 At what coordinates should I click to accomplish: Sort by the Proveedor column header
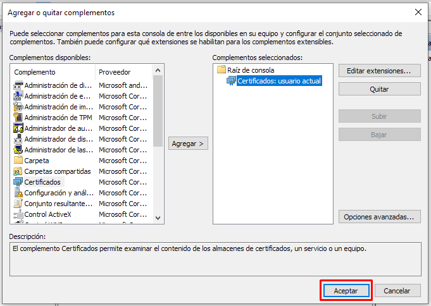123,72
